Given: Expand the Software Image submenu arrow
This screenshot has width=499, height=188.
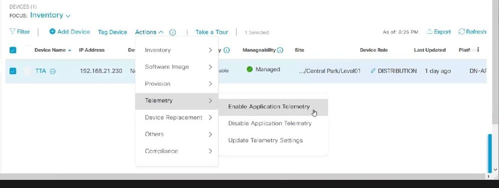Looking at the screenshot, I should [210, 67].
